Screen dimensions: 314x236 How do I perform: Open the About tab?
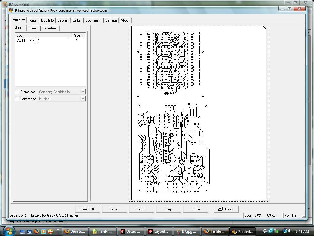coord(125,20)
